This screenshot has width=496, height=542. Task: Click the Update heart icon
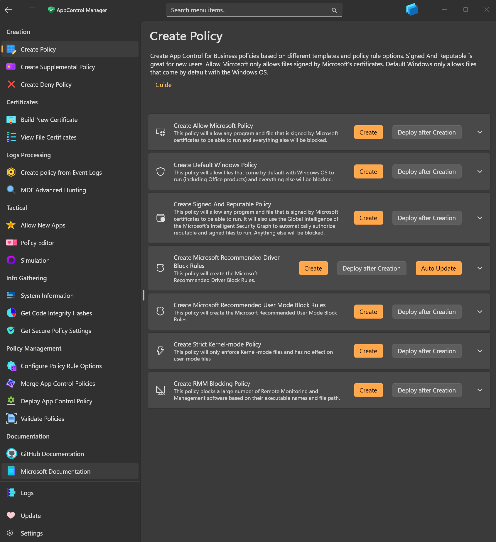tap(11, 516)
